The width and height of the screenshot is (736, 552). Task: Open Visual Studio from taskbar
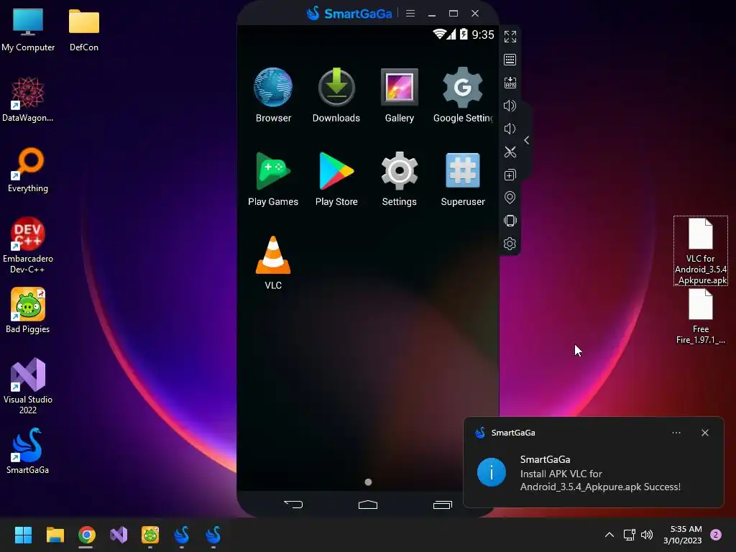coord(119,535)
